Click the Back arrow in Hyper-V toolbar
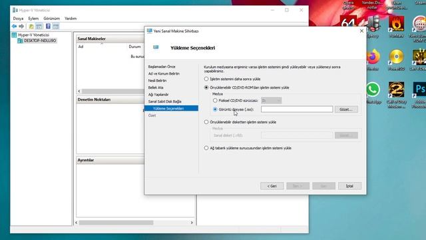Screen dimensions: 426x240 14,27
